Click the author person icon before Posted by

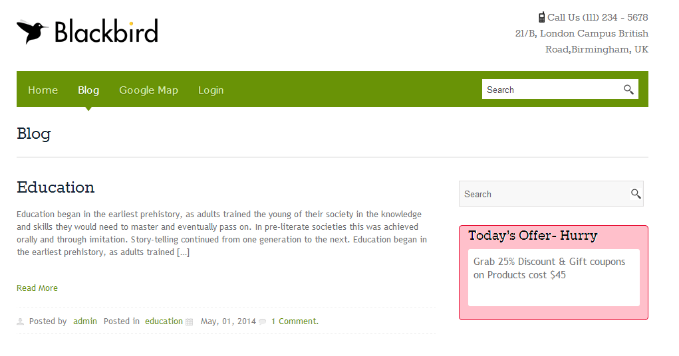point(21,321)
